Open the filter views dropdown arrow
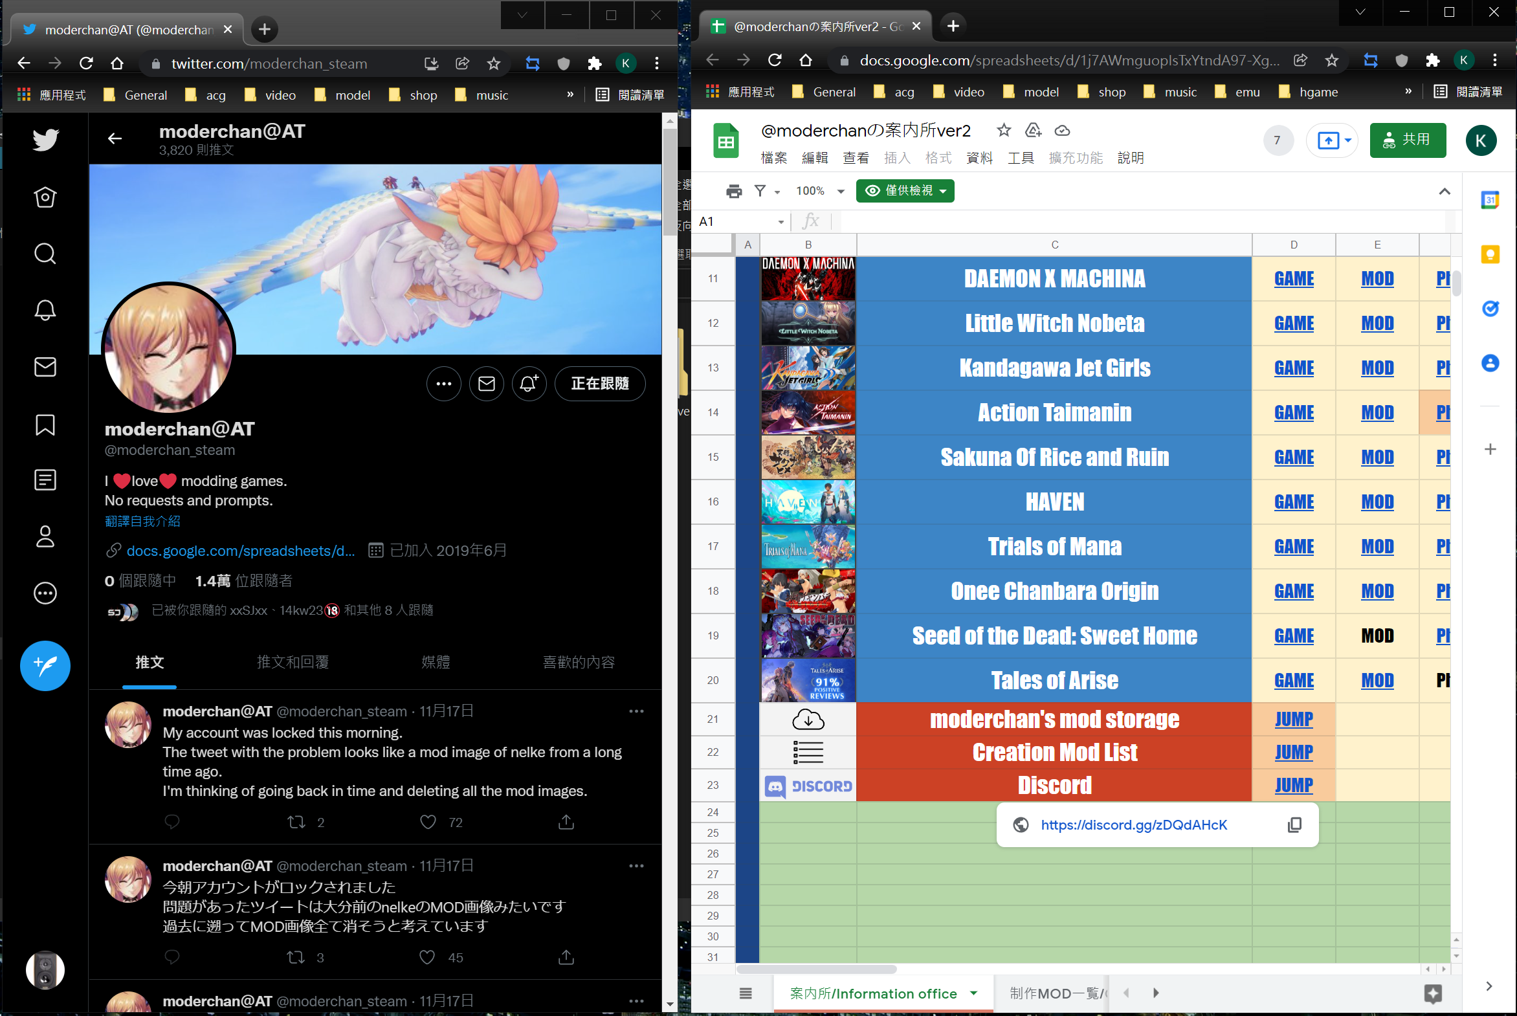Image resolution: width=1517 pixels, height=1016 pixels. coord(777,192)
